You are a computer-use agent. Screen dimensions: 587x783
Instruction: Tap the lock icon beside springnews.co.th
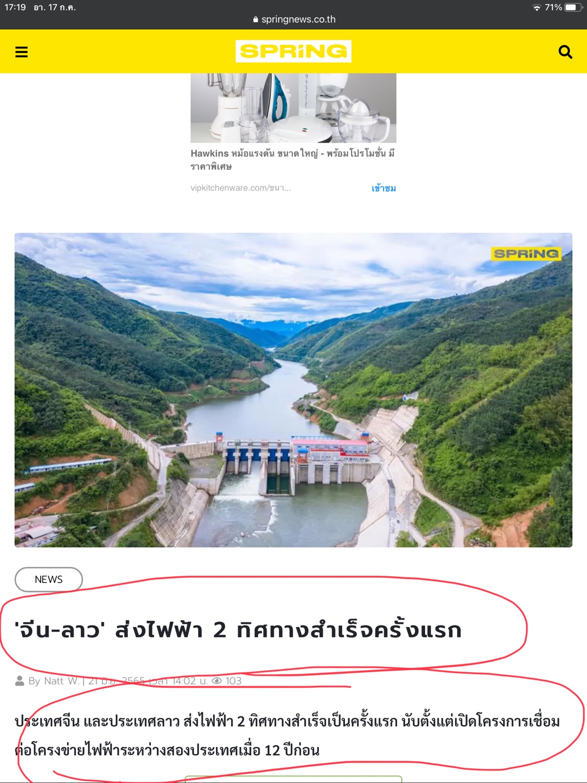pos(256,19)
